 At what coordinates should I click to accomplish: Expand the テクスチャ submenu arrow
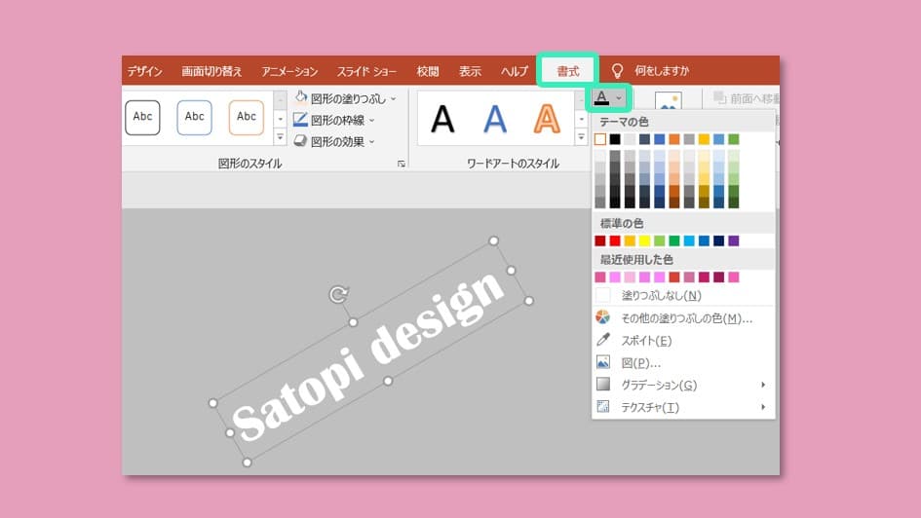tap(763, 407)
